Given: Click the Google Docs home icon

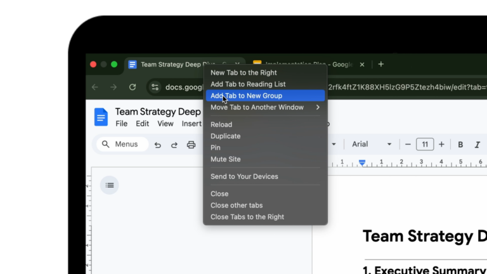Looking at the screenshot, I should (101, 117).
